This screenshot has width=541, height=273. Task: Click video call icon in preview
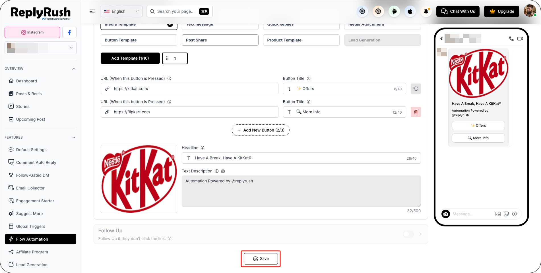[x=520, y=39]
